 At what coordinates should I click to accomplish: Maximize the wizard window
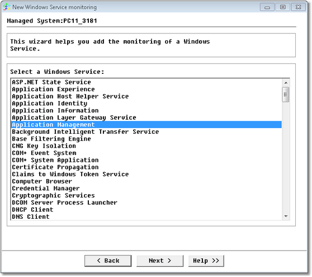coord(283,7)
